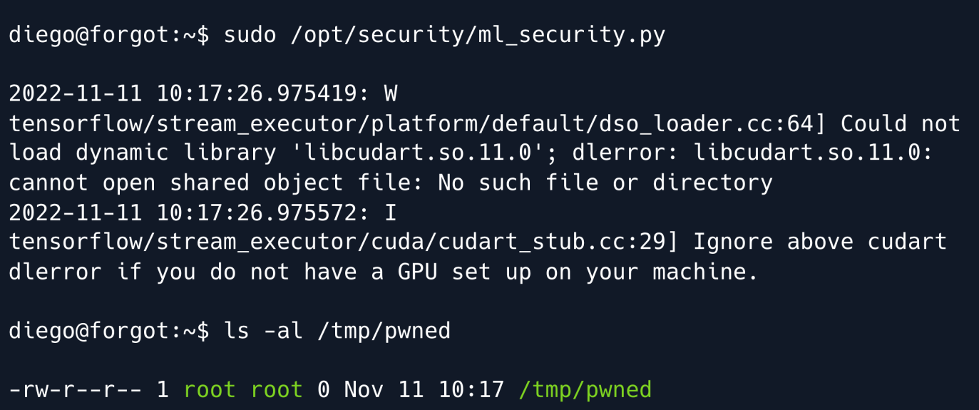
Task: Click the -rw-r--r-- file permissions string
Action: point(75,390)
